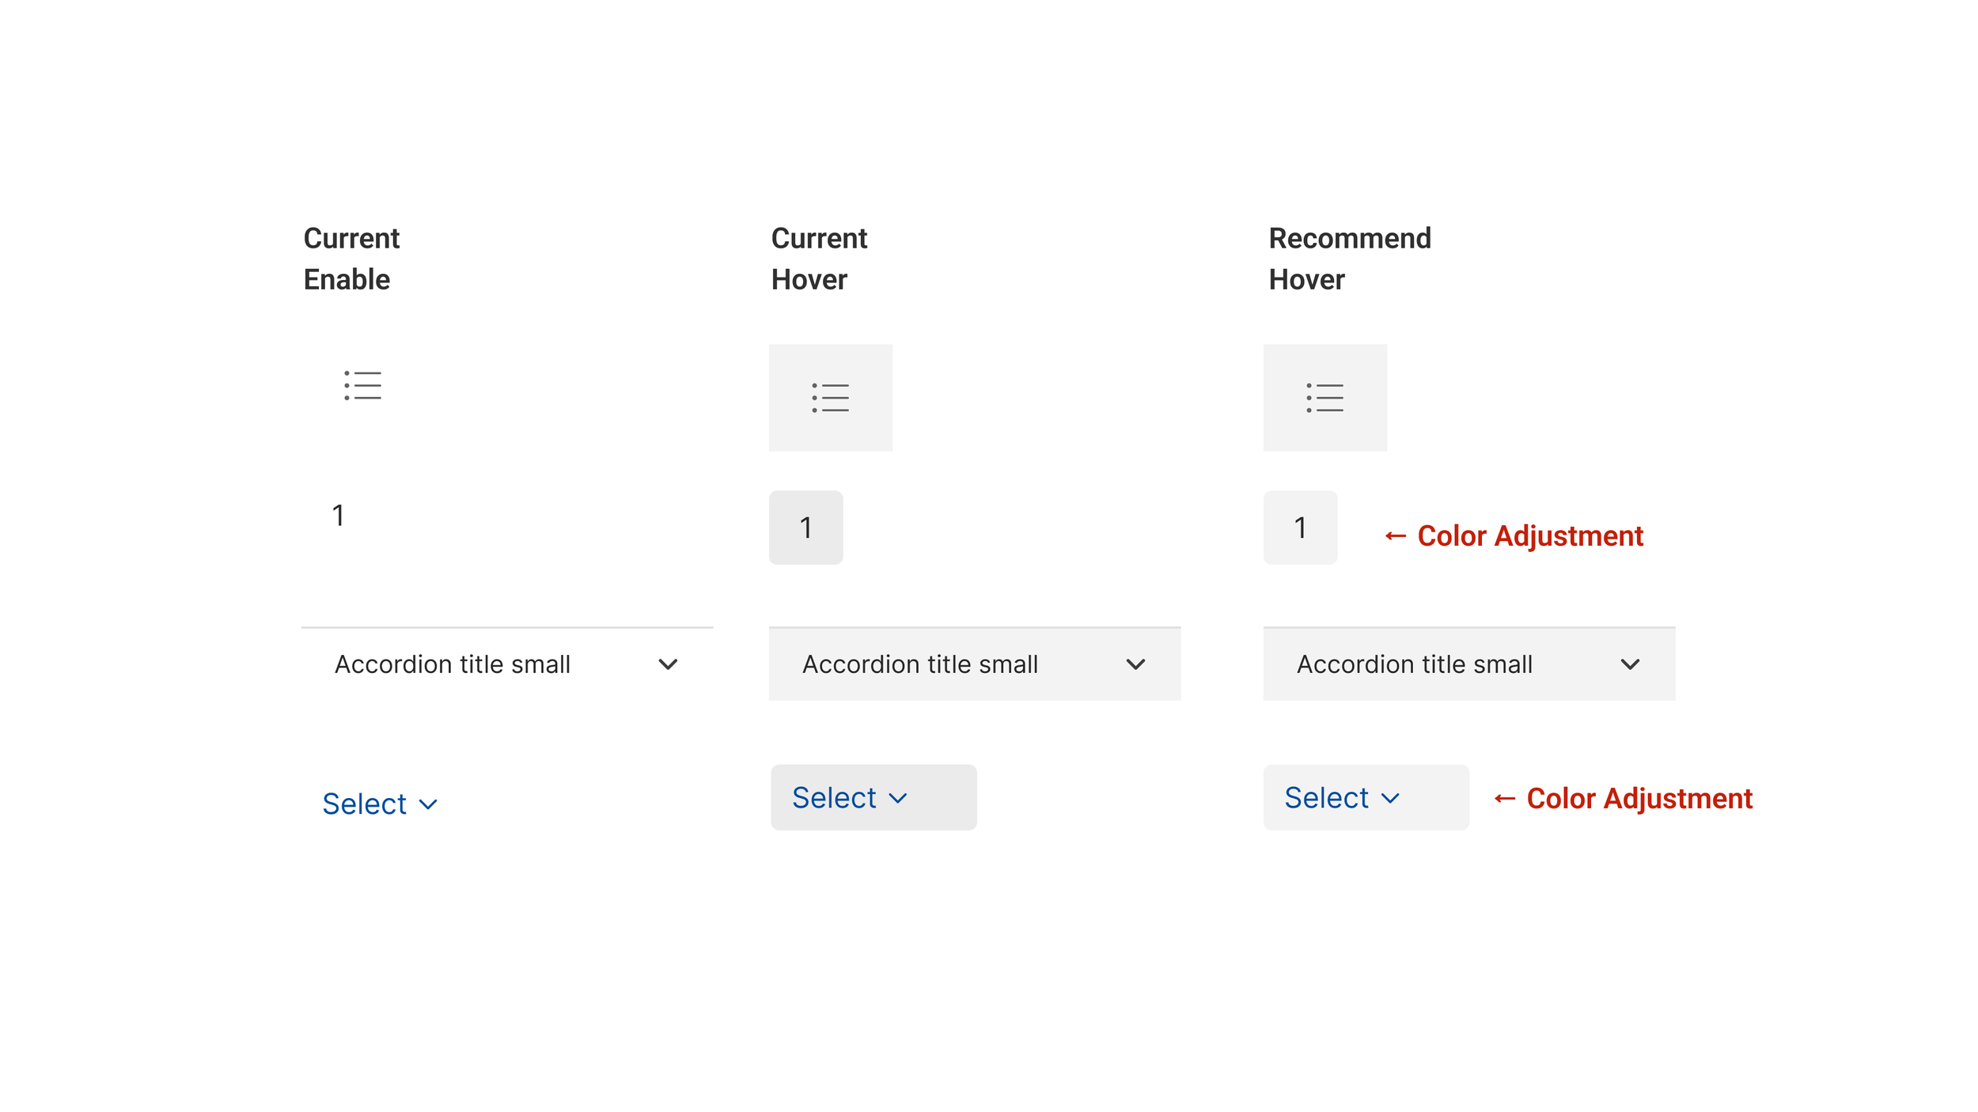Screen dimensions: 1978x1112
Task: Click the darker gray page 1 button
Action: pyautogui.click(x=805, y=528)
